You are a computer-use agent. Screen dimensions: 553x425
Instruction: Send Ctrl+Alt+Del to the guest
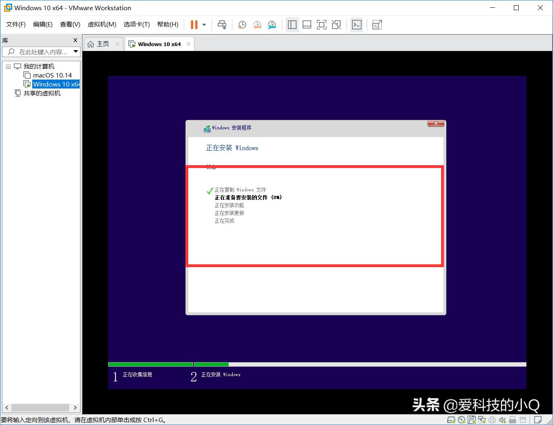(222, 24)
